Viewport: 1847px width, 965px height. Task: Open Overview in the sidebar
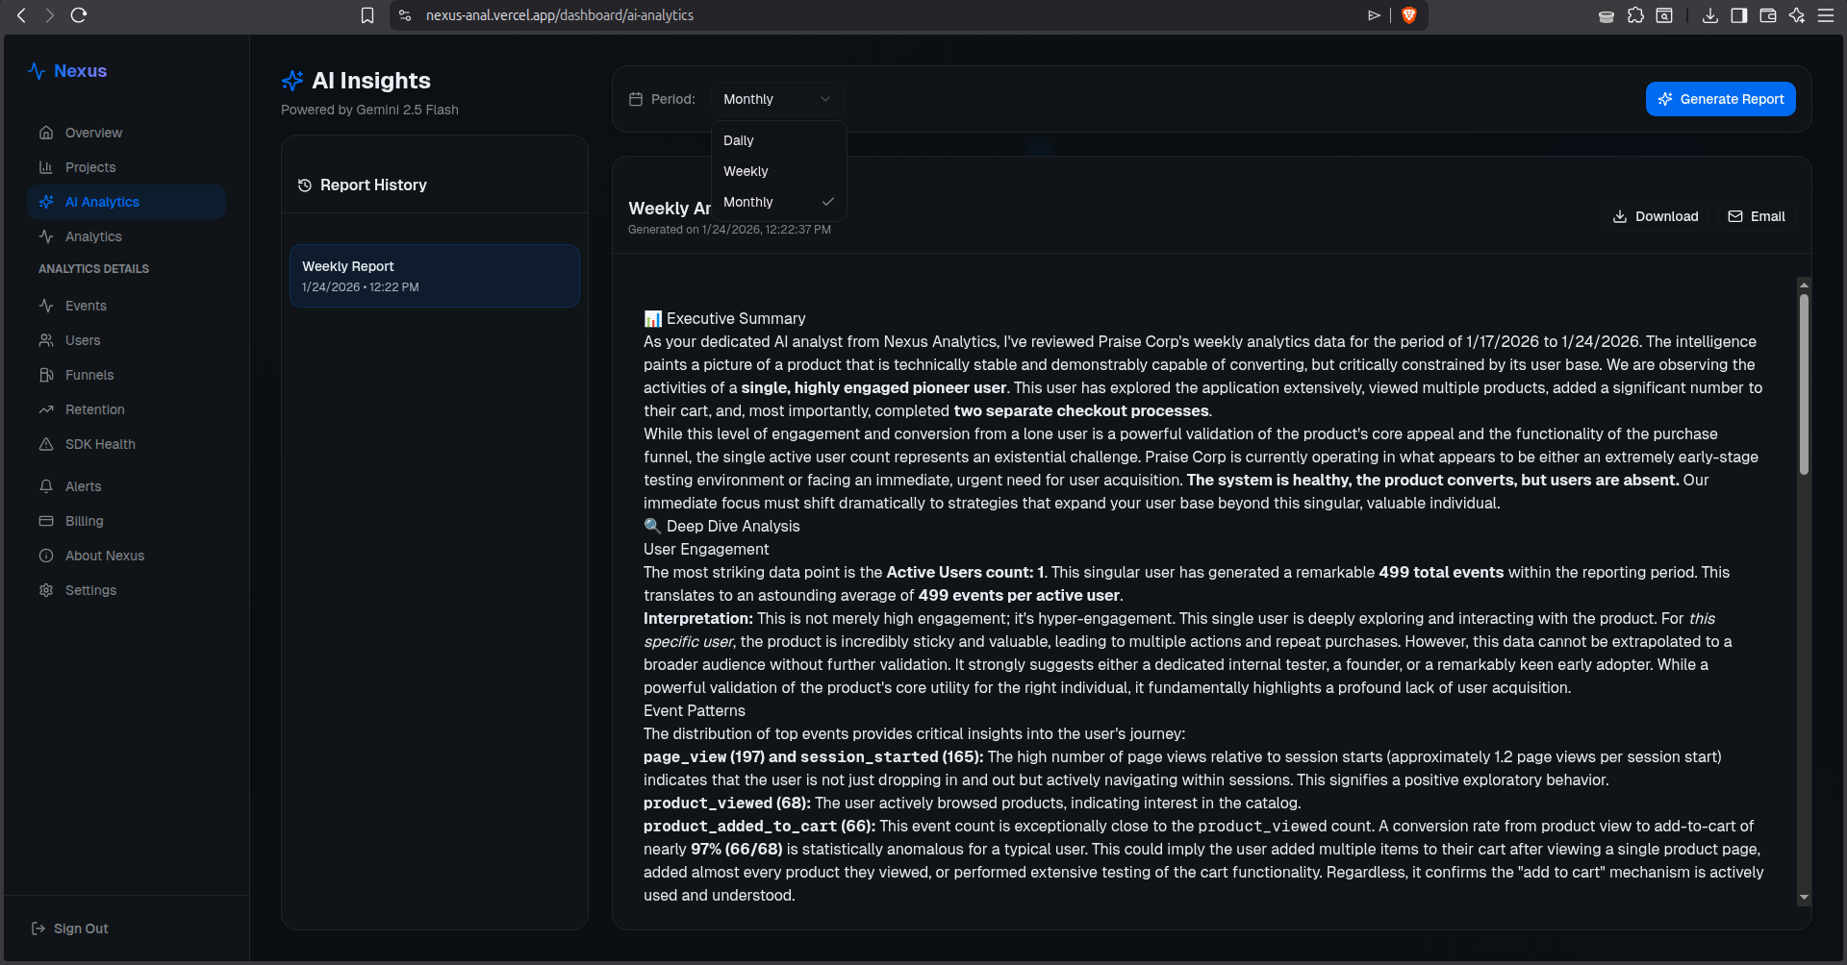click(127, 133)
